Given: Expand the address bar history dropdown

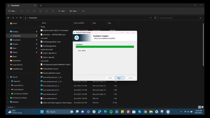Looking at the screenshot, I should pos(151,18).
